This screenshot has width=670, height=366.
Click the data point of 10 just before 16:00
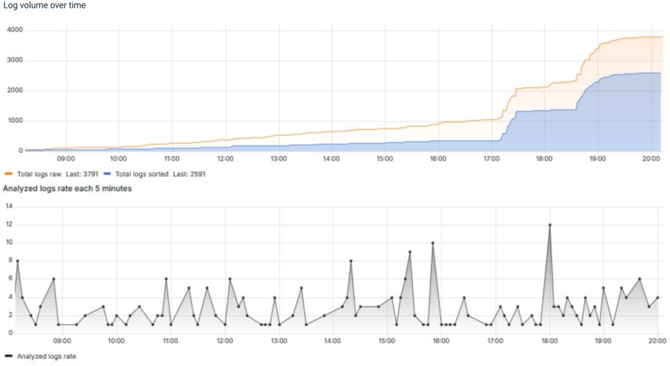(432, 242)
